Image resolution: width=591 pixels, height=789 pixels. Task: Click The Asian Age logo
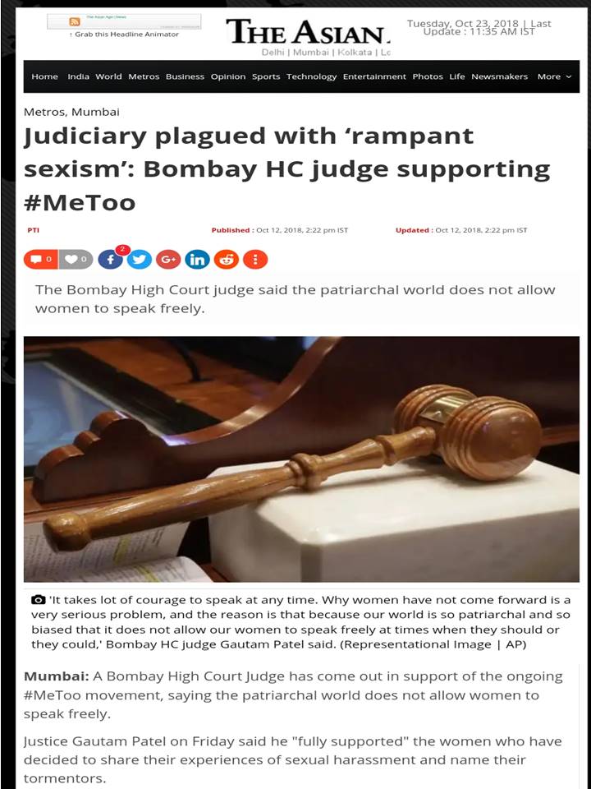coord(308,31)
